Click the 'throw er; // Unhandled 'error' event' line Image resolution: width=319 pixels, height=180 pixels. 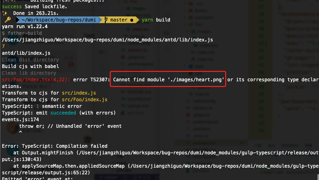click(x=70, y=126)
